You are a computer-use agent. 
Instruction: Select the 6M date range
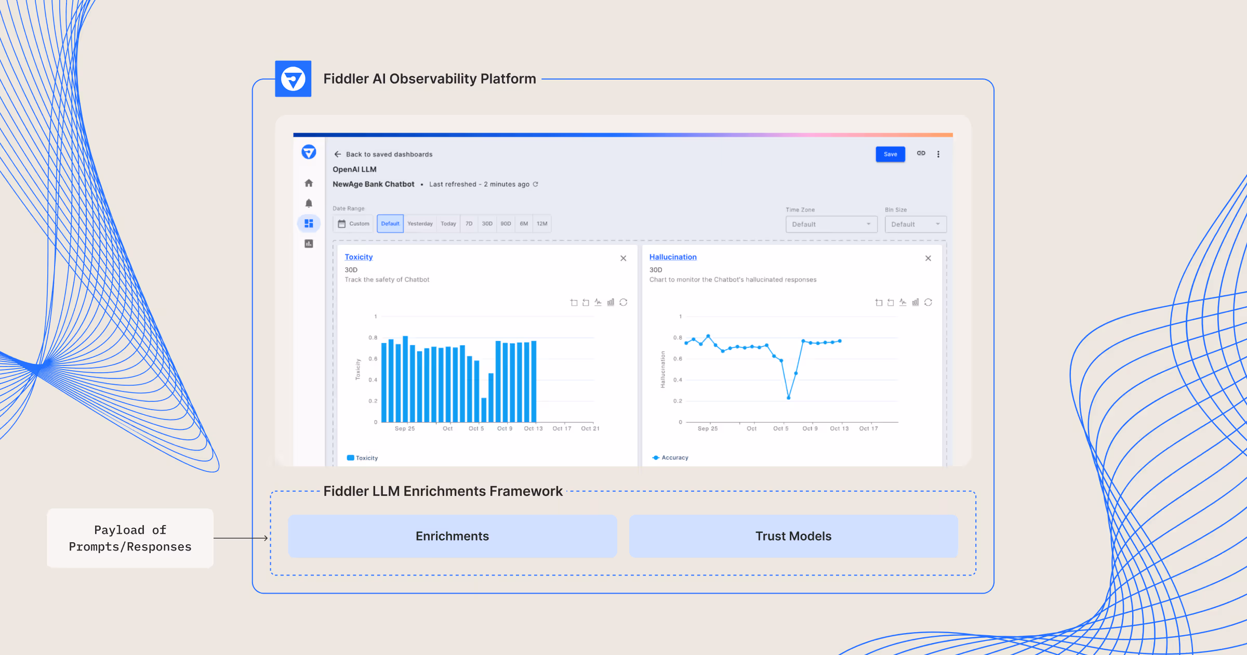click(524, 224)
